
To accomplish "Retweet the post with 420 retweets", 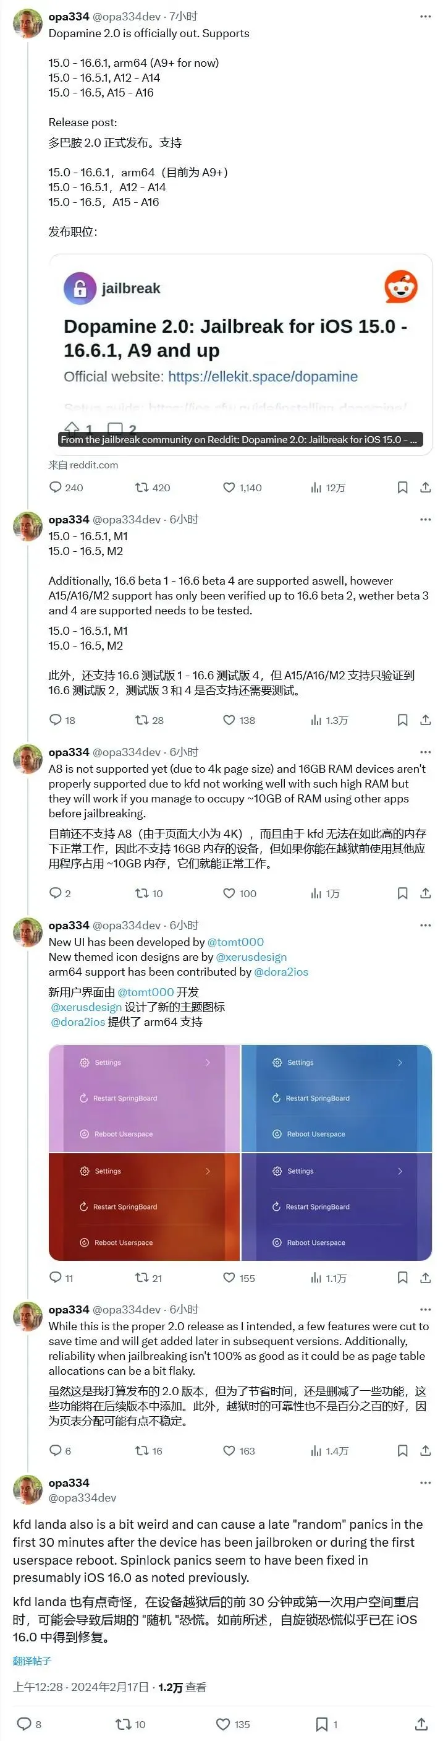I will pyautogui.click(x=153, y=488).
